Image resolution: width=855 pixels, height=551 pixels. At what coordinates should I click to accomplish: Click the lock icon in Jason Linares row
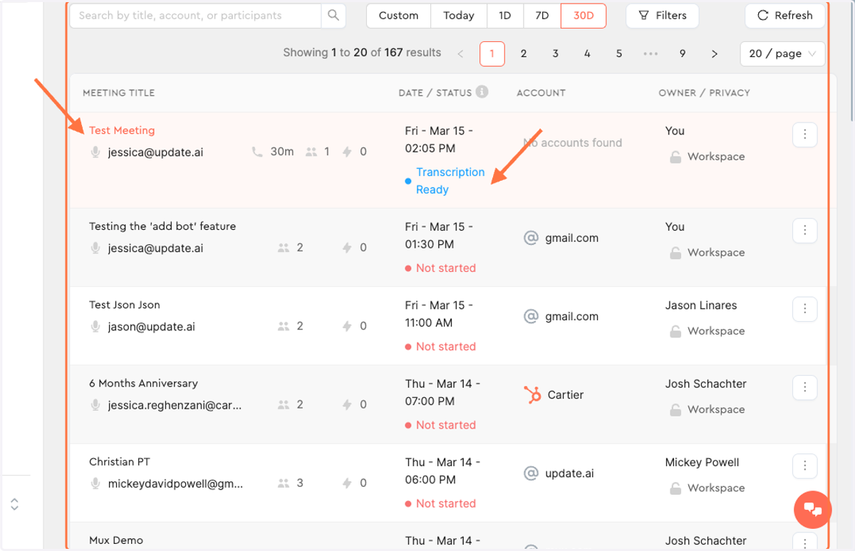point(674,331)
